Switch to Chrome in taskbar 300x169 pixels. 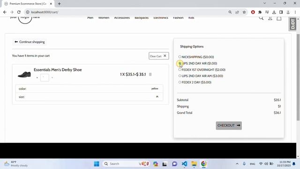[204, 164]
